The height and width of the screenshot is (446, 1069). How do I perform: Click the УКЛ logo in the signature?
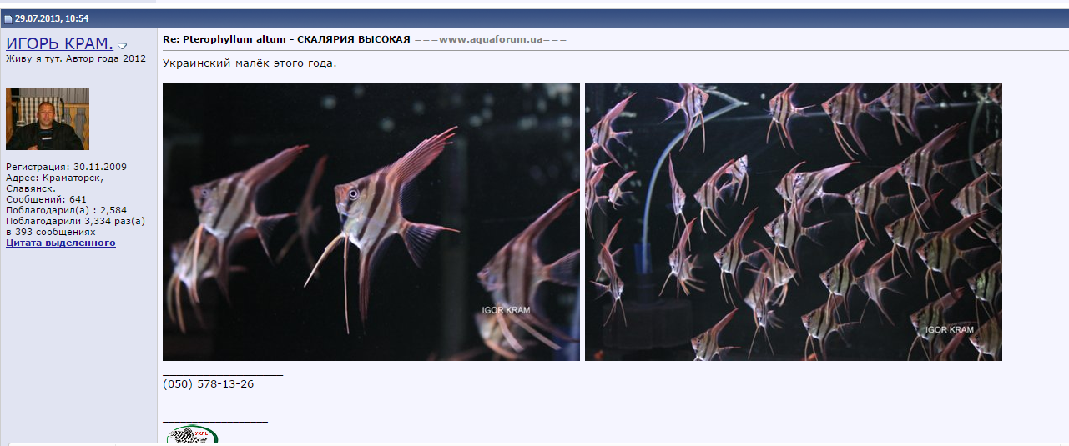pos(192,436)
